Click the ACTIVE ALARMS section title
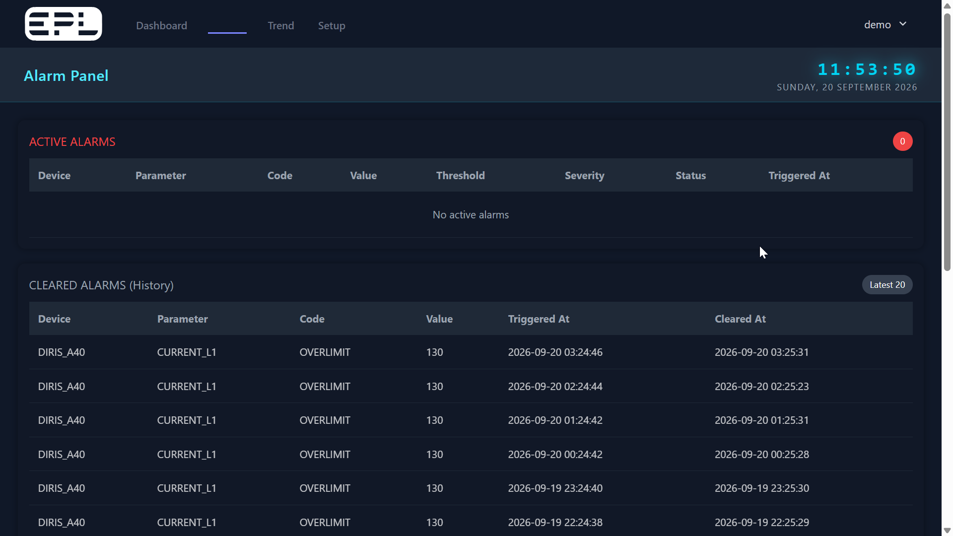953x536 pixels. pyautogui.click(x=72, y=142)
